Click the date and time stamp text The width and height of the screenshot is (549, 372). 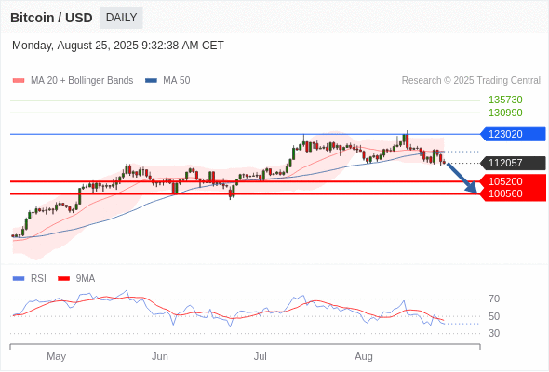[118, 46]
